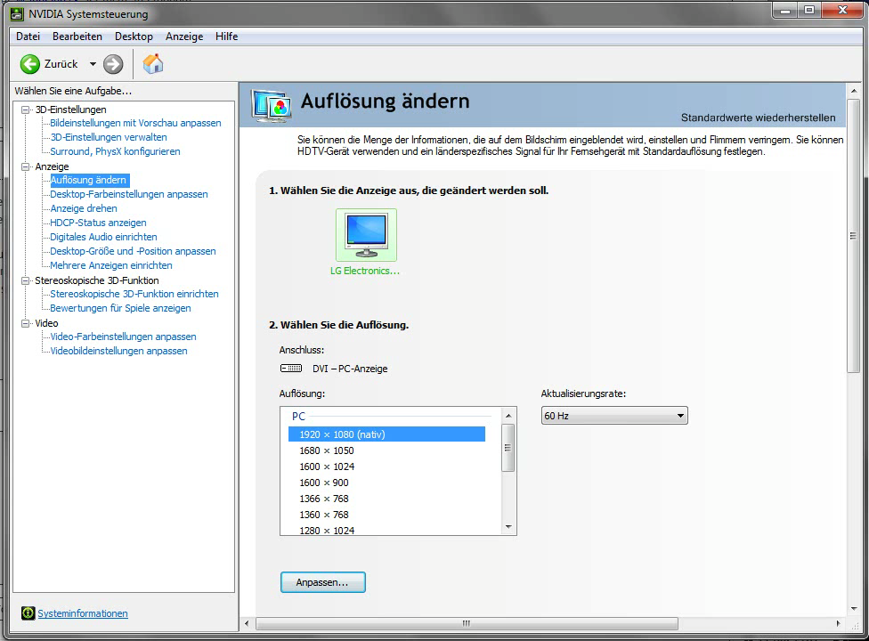Select resolution 1600 × 1024
Image resolution: width=869 pixels, height=641 pixels.
386,467
